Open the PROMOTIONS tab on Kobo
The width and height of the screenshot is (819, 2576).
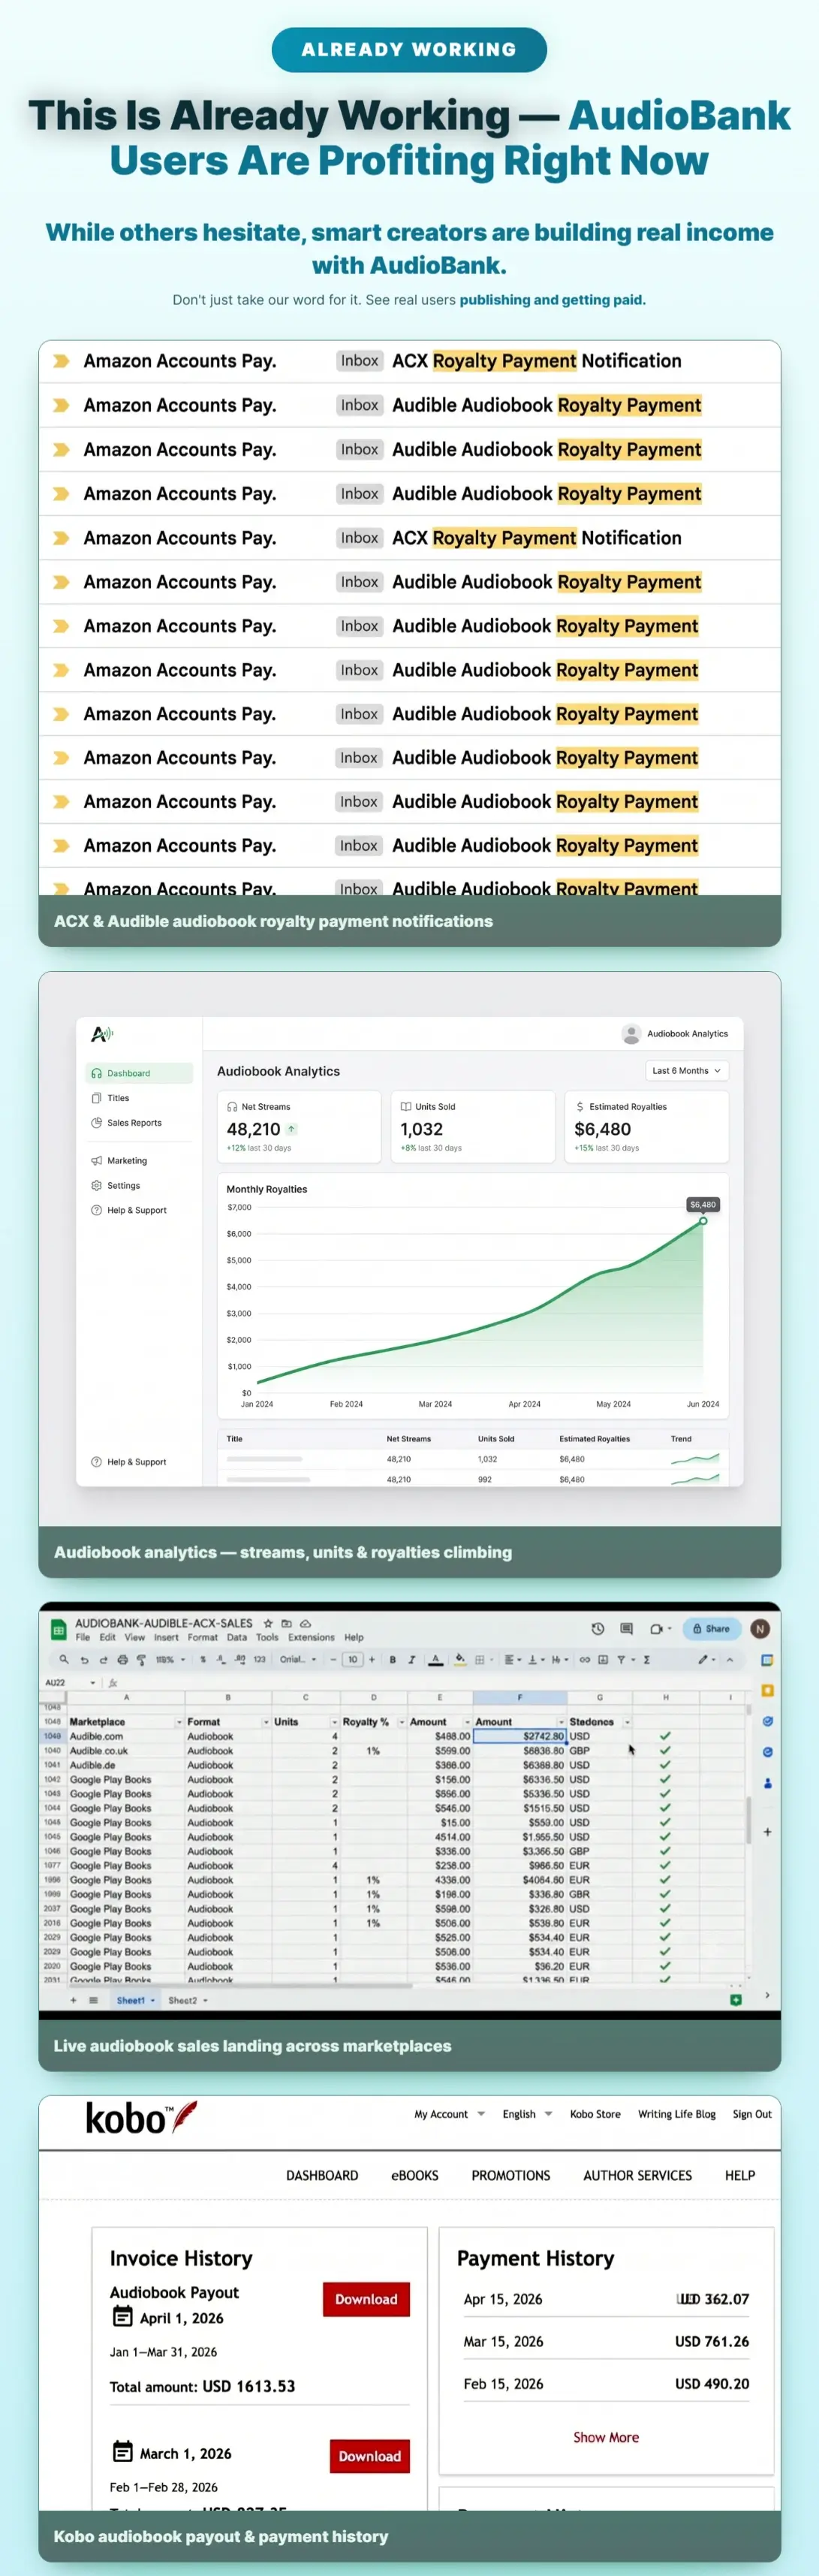[x=511, y=2174]
